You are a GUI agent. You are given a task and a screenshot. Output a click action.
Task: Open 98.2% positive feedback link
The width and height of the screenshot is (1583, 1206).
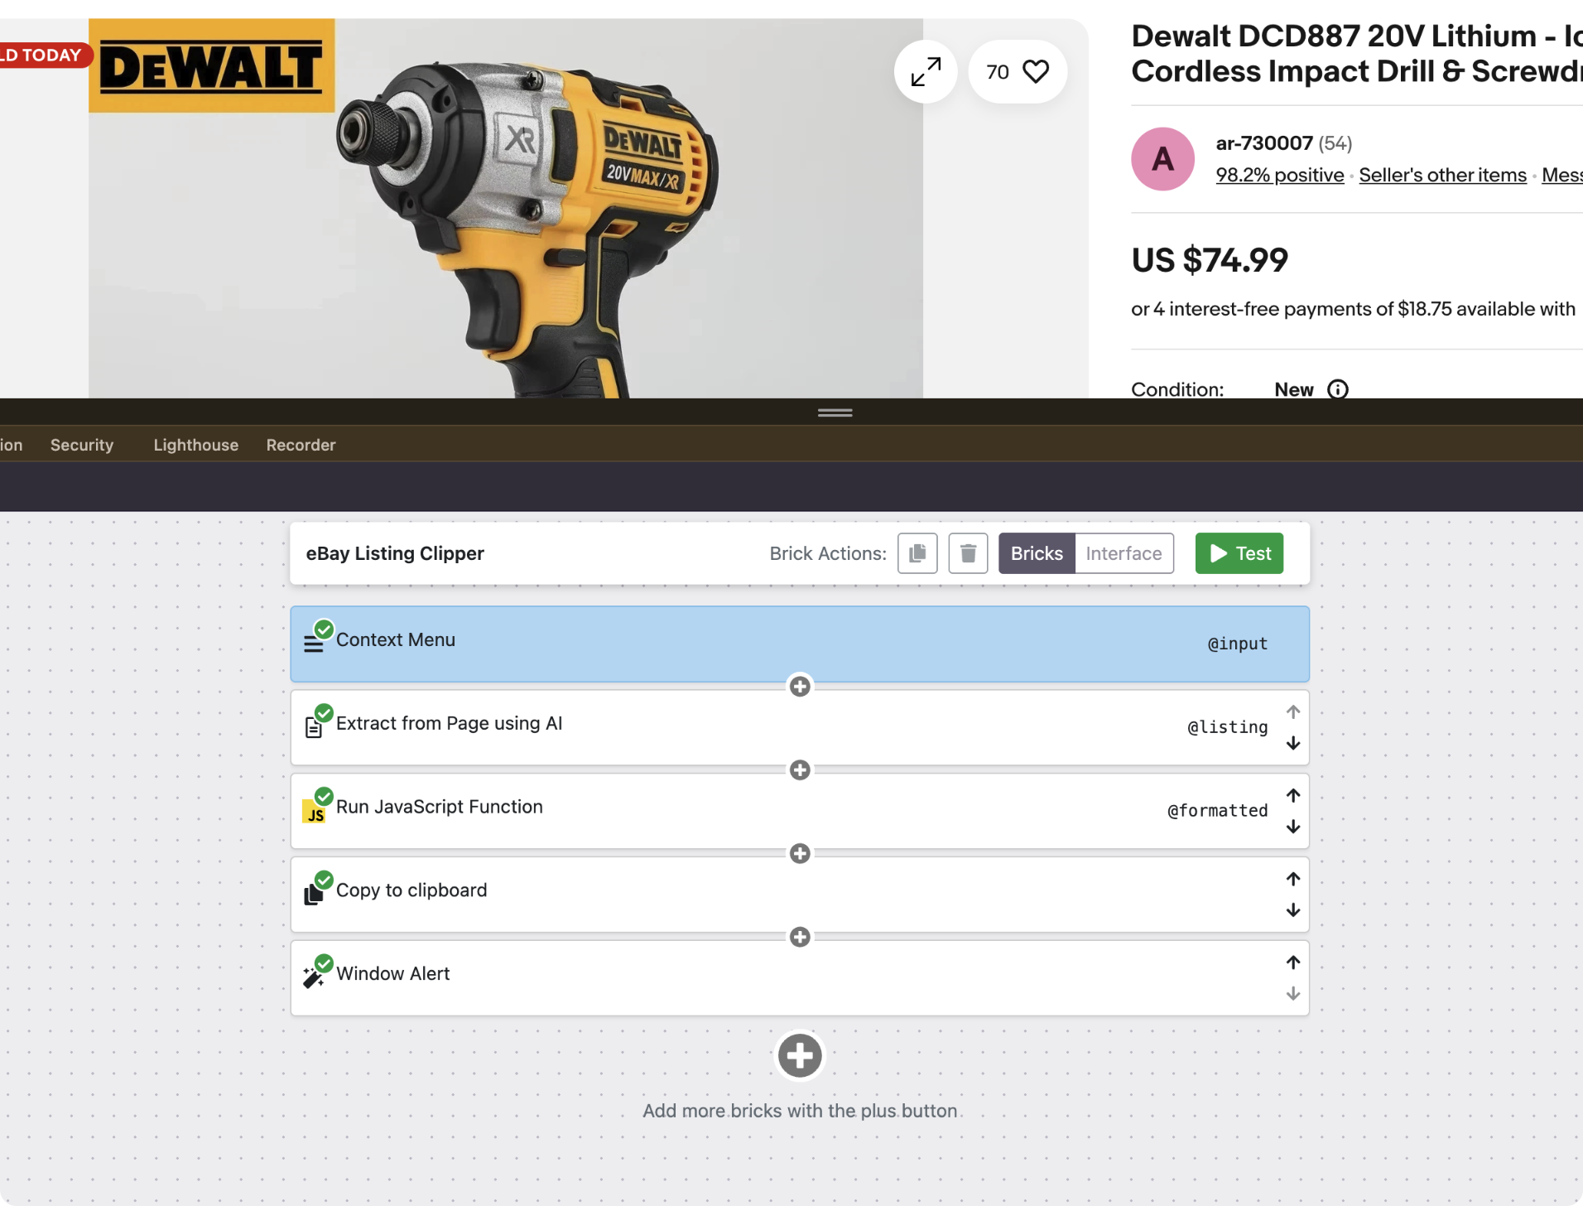point(1280,175)
